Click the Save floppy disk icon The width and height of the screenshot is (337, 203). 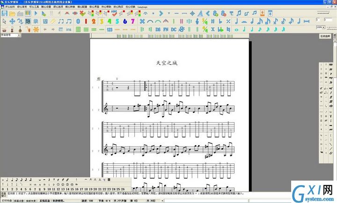tap(4, 13)
